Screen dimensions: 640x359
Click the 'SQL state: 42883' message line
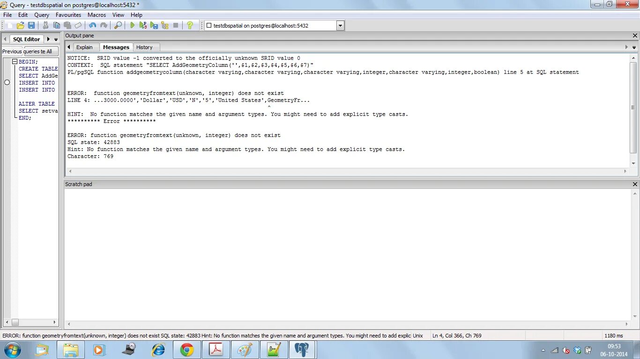pos(94,142)
